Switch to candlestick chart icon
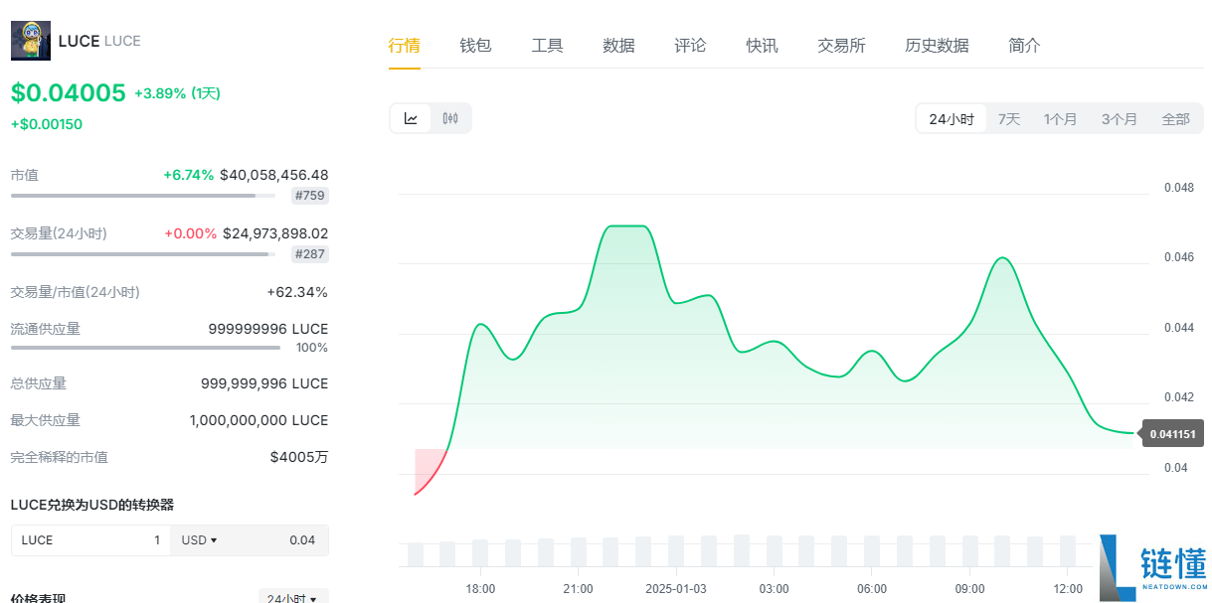The width and height of the screenshot is (1212, 603). (450, 118)
